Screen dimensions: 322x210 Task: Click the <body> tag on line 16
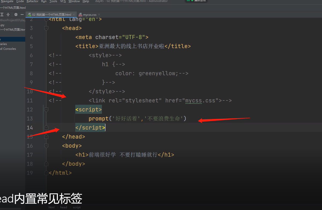point(72,146)
